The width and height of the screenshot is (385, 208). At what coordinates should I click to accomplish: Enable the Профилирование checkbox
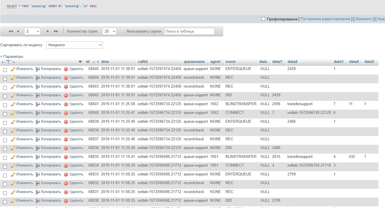coord(263,19)
